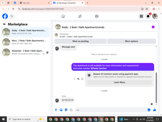
Task: Go to the Home feed icon
Action: click(63, 16)
